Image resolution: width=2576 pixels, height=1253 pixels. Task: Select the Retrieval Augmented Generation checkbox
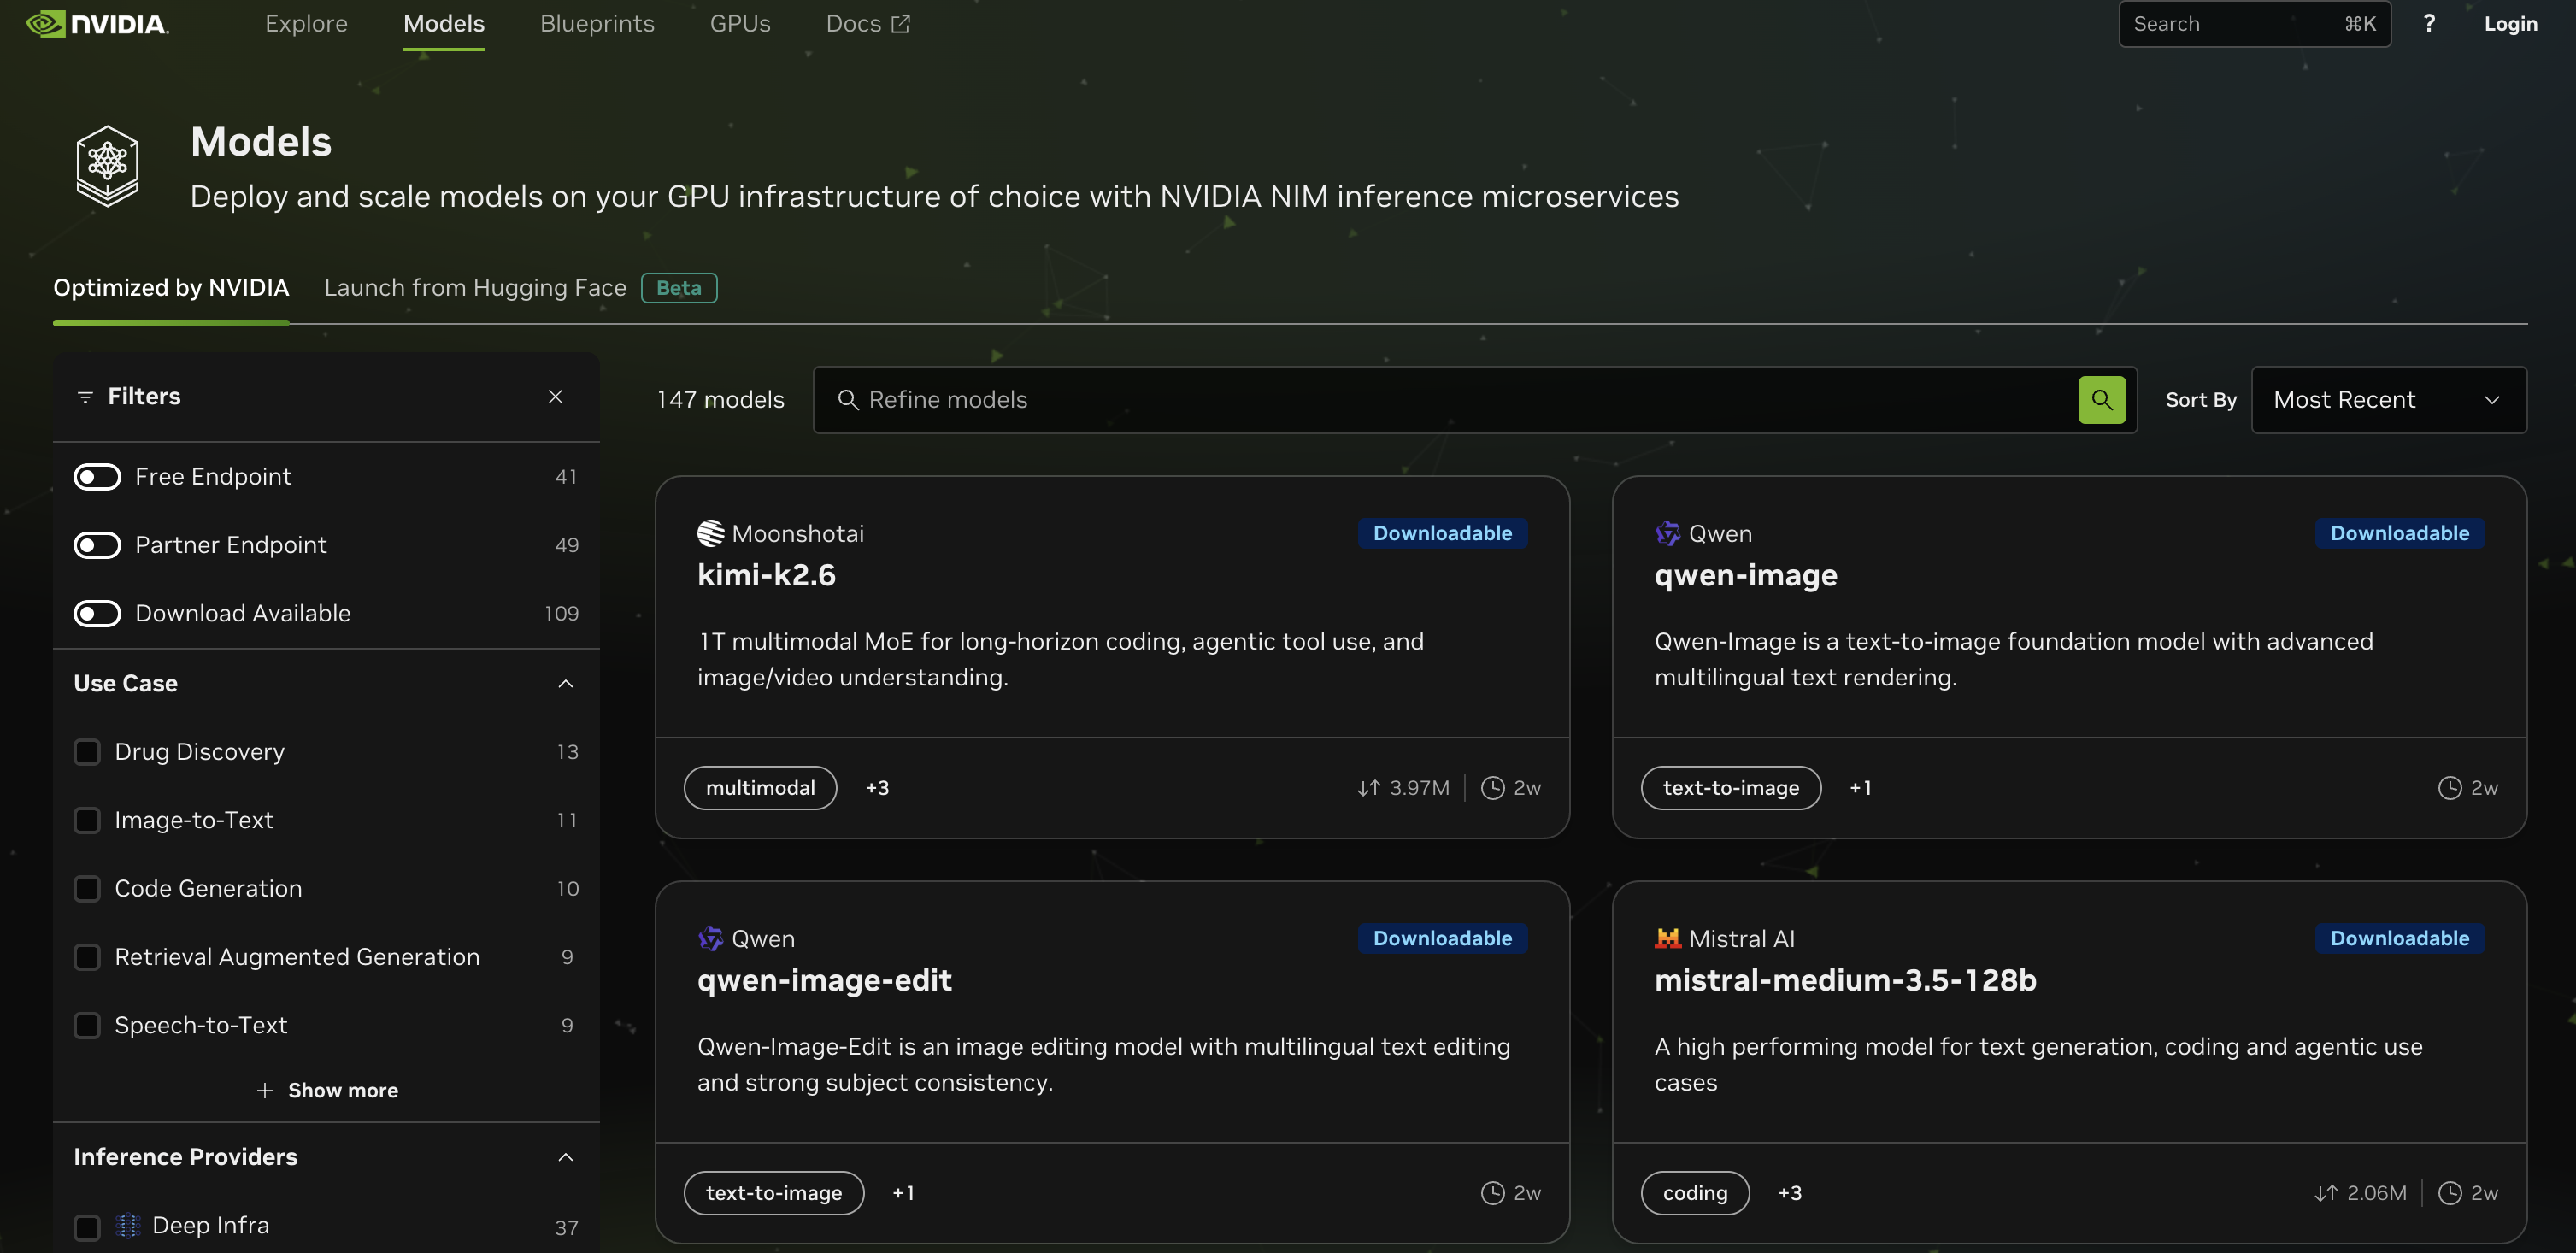(x=87, y=957)
